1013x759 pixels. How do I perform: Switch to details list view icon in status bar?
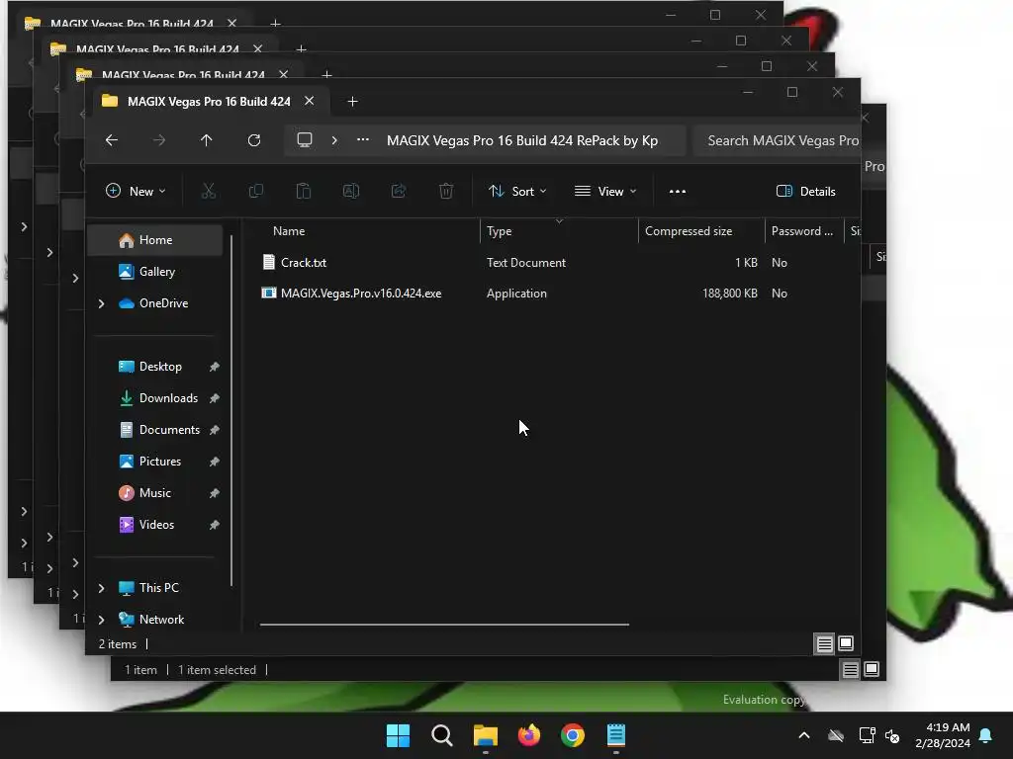824,643
